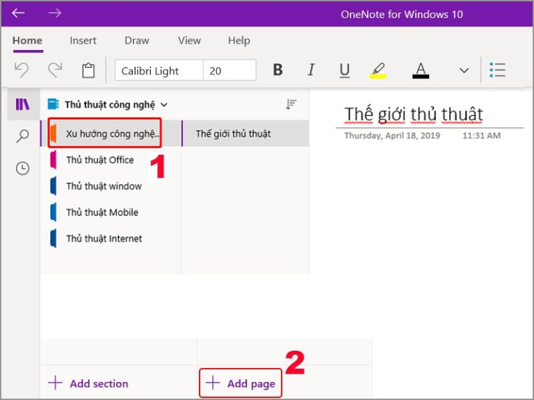Insert a bulleted list
534x400 pixels.
point(497,69)
